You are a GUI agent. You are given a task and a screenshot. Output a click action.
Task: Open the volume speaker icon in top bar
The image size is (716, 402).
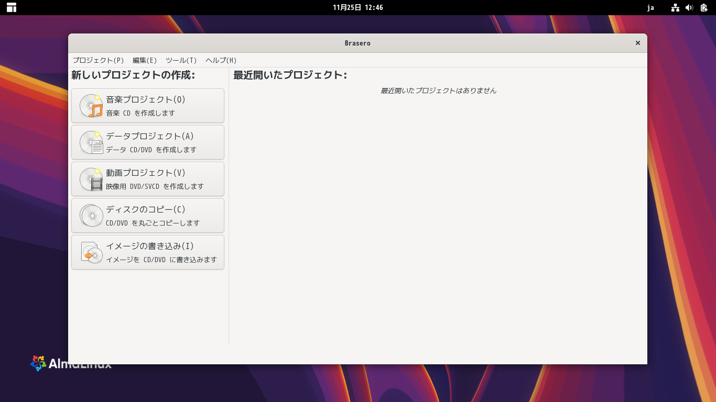(x=689, y=7)
